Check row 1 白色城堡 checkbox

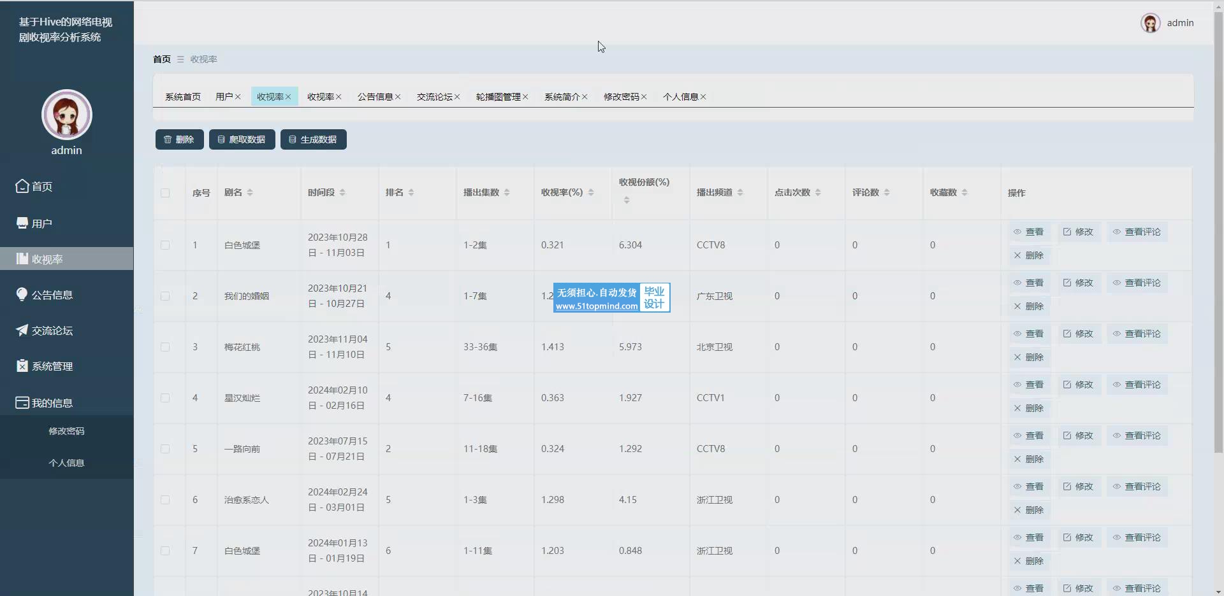pos(165,245)
